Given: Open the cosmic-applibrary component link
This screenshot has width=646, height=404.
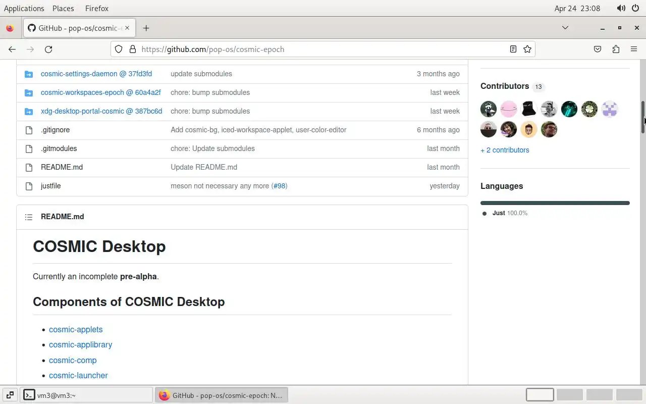Looking at the screenshot, I should (80, 344).
